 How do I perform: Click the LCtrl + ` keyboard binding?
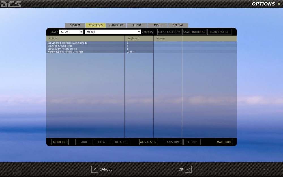tap(139, 52)
